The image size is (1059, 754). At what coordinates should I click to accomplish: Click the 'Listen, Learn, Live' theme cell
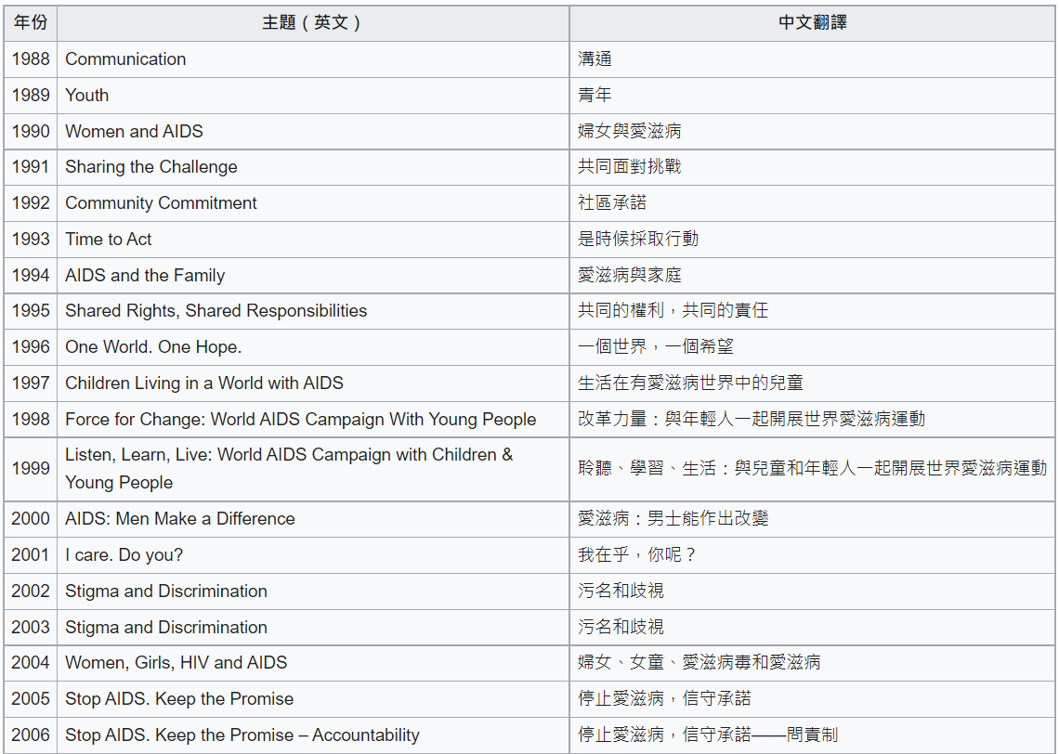pyautogui.click(x=288, y=468)
